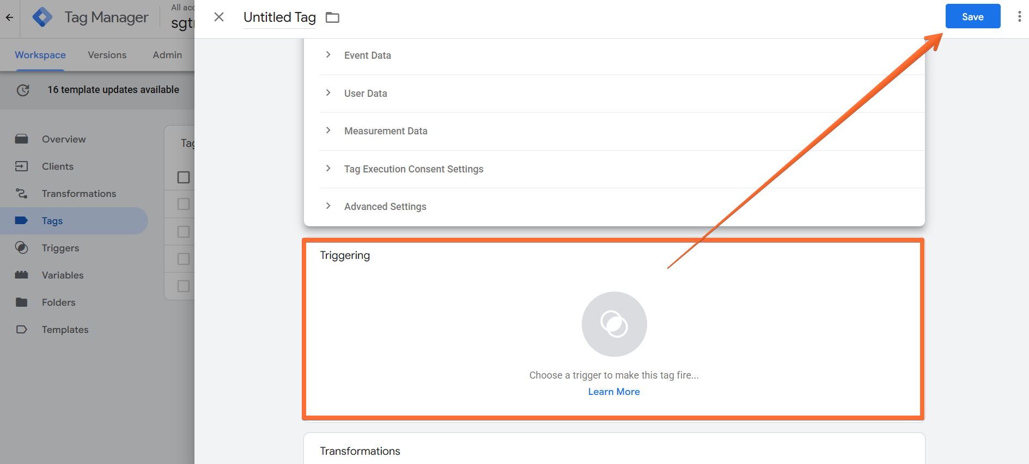Close the Untitled Tag editor panel
Image resolution: width=1029 pixels, height=464 pixels.
219,17
